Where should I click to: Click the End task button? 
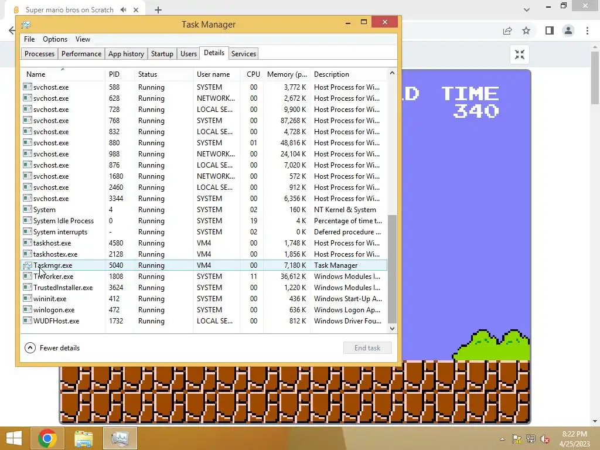367,348
